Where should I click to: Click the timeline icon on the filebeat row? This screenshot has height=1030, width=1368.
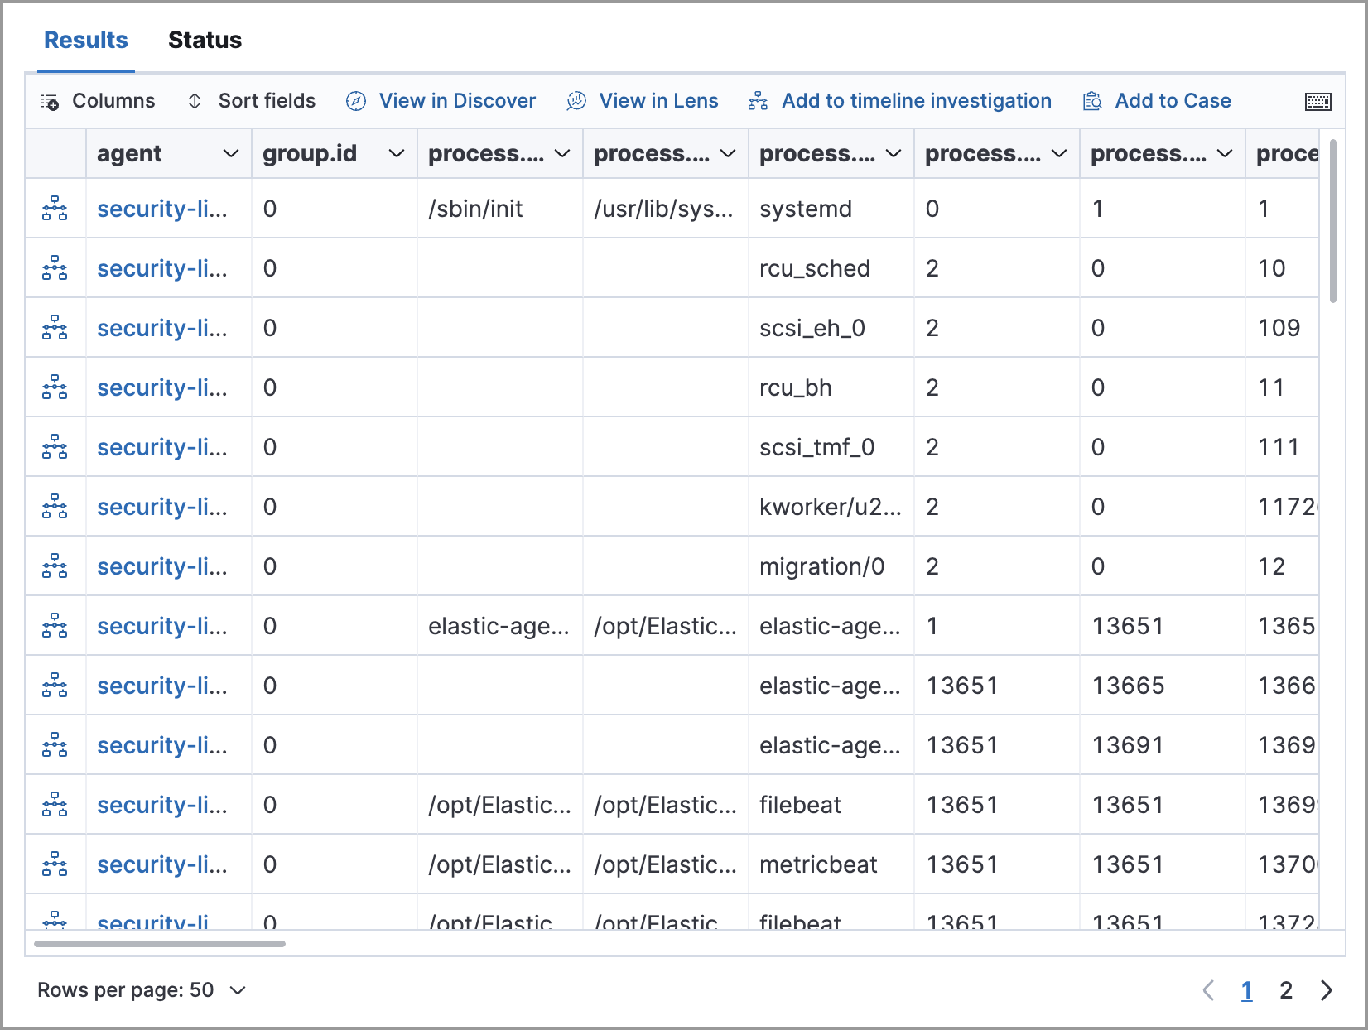[55, 804]
